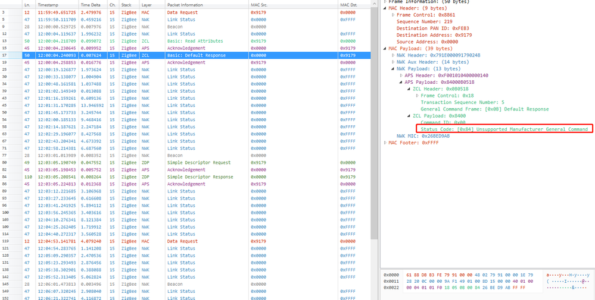Select packet 119 Data Request row
Image resolution: width=595 pixels, height=300 pixels.
tap(185, 241)
